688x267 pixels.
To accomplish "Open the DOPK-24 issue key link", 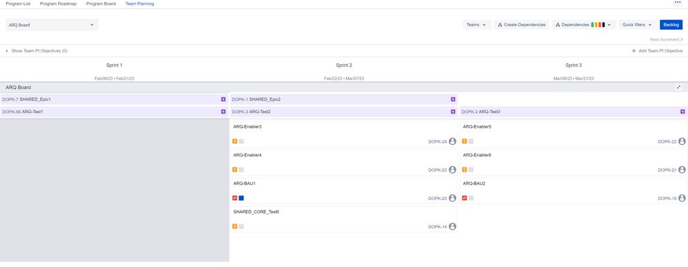I will 438,142.
